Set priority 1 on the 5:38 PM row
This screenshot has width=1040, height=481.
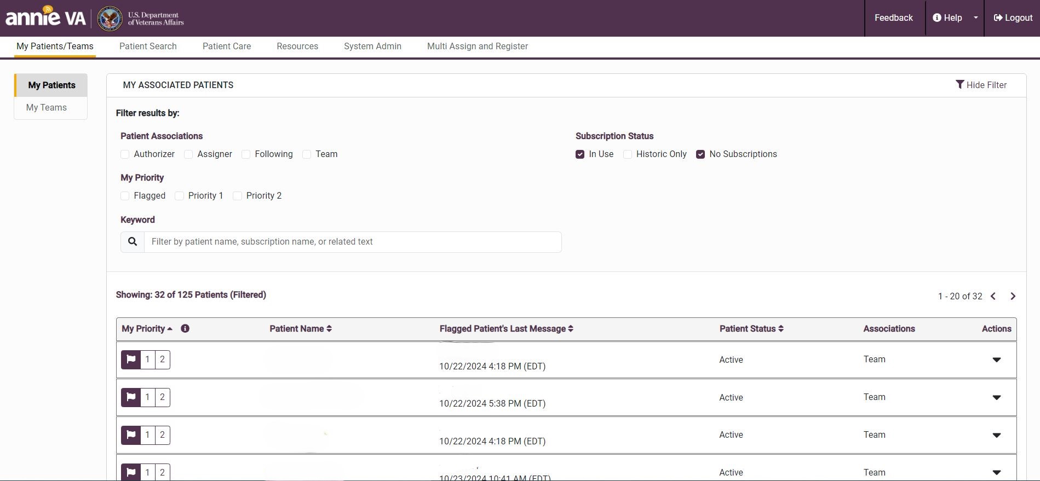[x=147, y=397]
